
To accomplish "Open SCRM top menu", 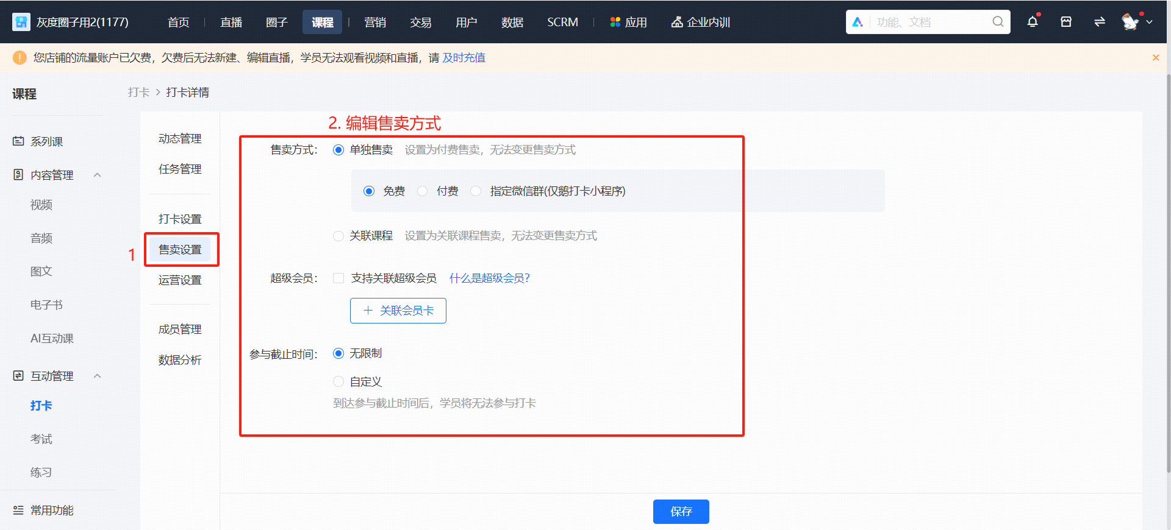I will tap(562, 23).
